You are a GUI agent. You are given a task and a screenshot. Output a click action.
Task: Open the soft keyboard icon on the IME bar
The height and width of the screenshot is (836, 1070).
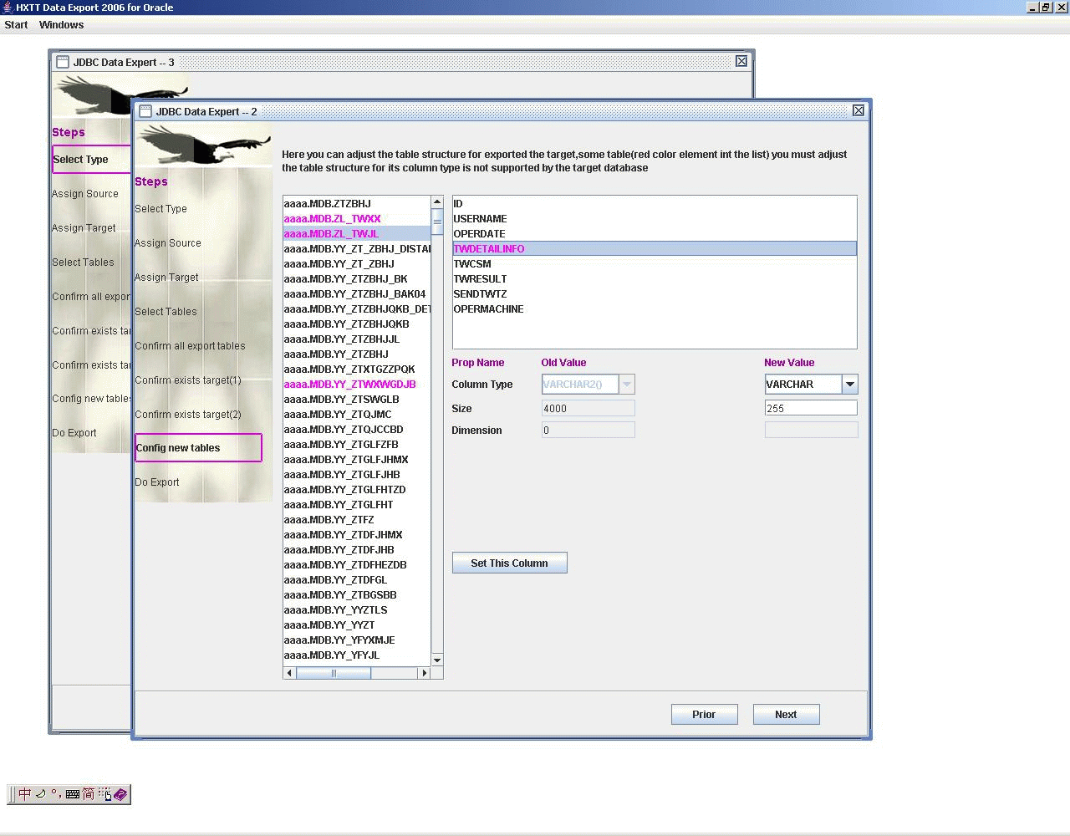coord(72,794)
